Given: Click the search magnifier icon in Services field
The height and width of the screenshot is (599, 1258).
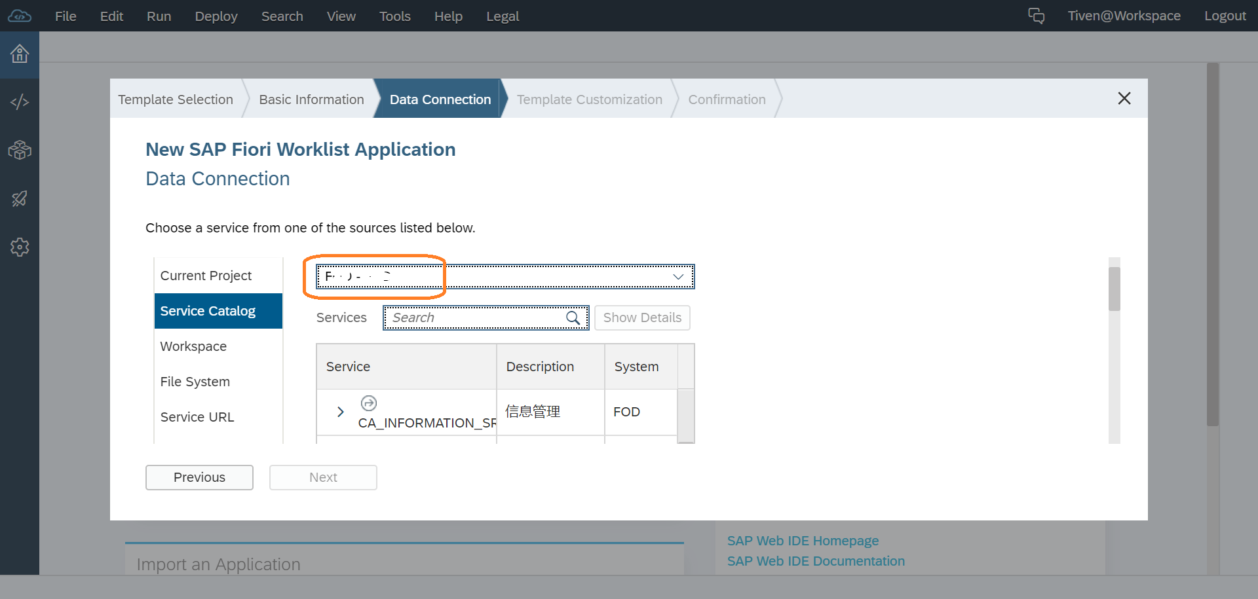Looking at the screenshot, I should (x=573, y=318).
